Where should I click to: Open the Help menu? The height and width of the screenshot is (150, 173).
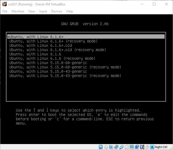pos(70,11)
